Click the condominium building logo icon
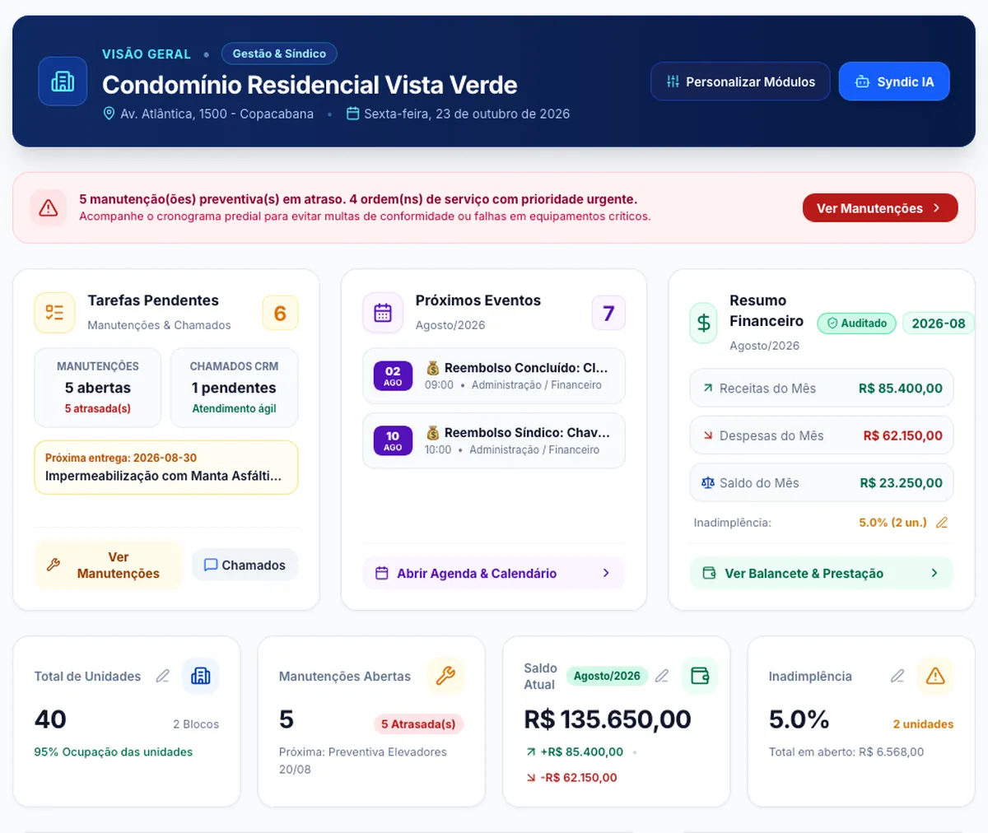Screen dimensions: 988x833 pyautogui.click(x=63, y=81)
